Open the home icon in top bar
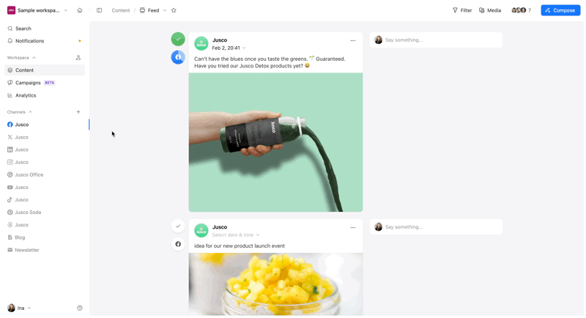 [80, 10]
